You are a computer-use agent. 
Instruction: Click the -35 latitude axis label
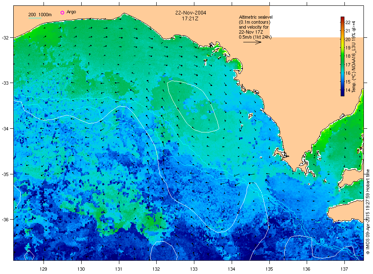[x=5, y=174]
